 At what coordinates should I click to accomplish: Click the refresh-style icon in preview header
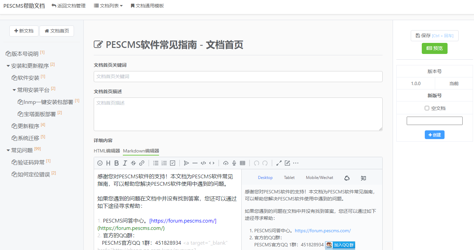pos(347,178)
